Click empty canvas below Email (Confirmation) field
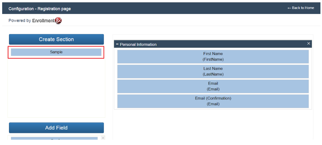Image resolution: width=322 pixels, height=145 pixels. (213, 124)
